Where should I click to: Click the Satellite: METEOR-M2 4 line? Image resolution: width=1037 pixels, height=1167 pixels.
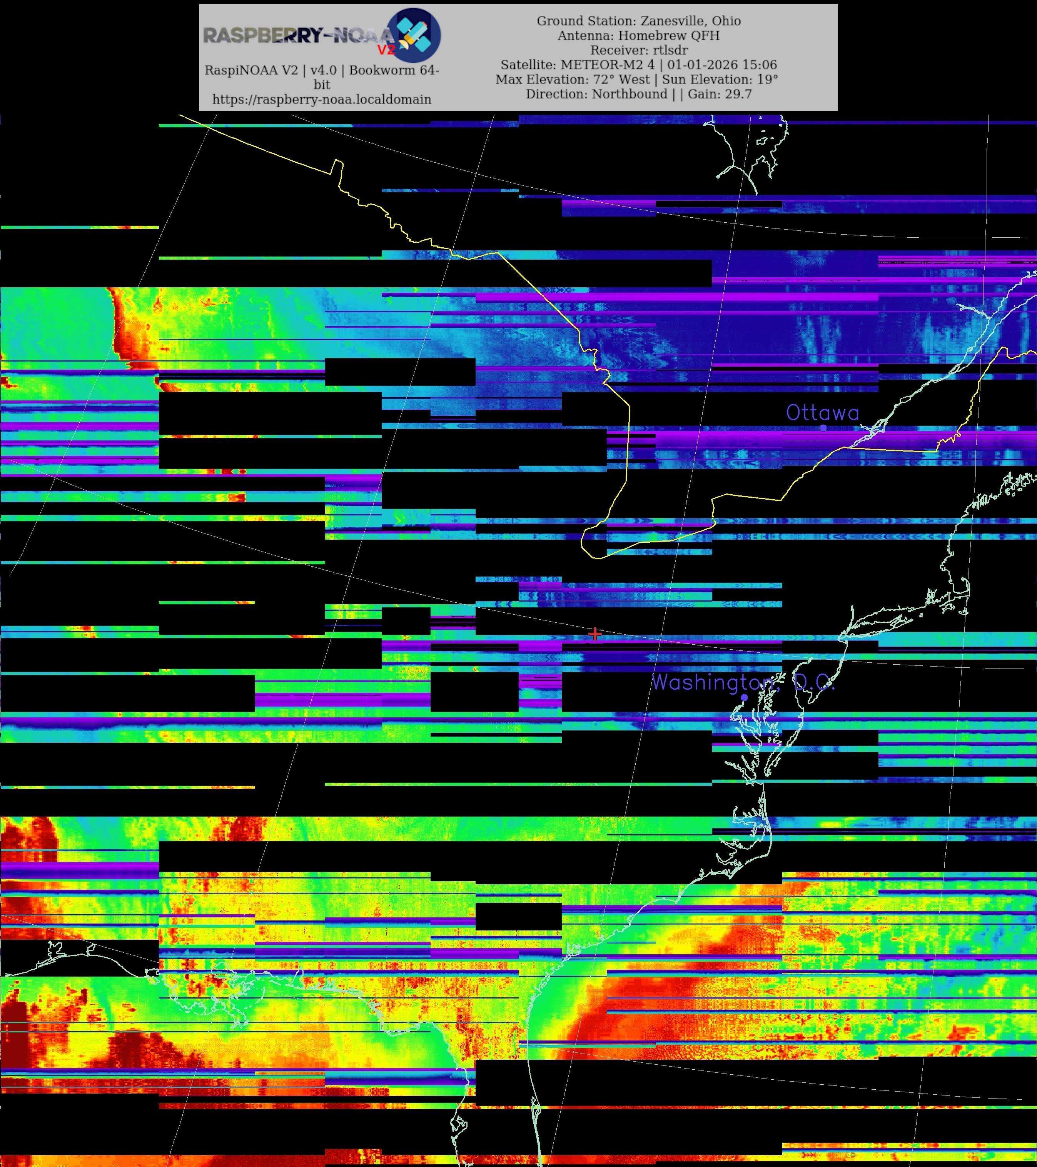638,65
